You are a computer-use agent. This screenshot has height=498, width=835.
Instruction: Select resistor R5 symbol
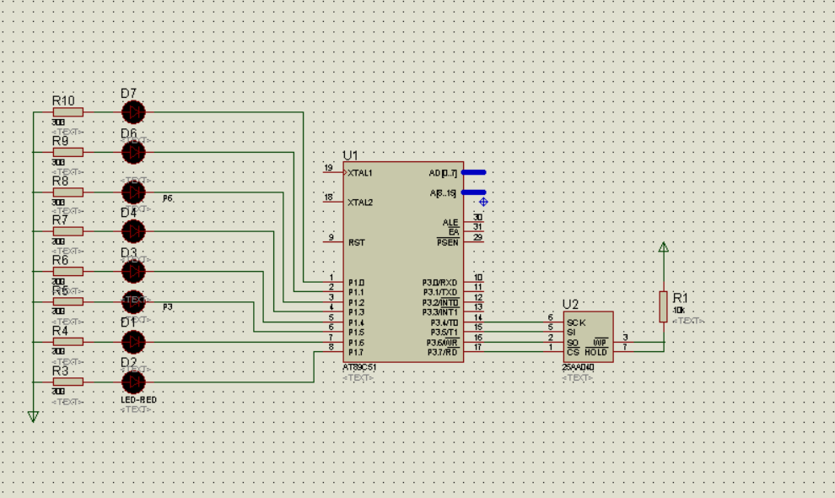pyautogui.click(x=68, y=302)
